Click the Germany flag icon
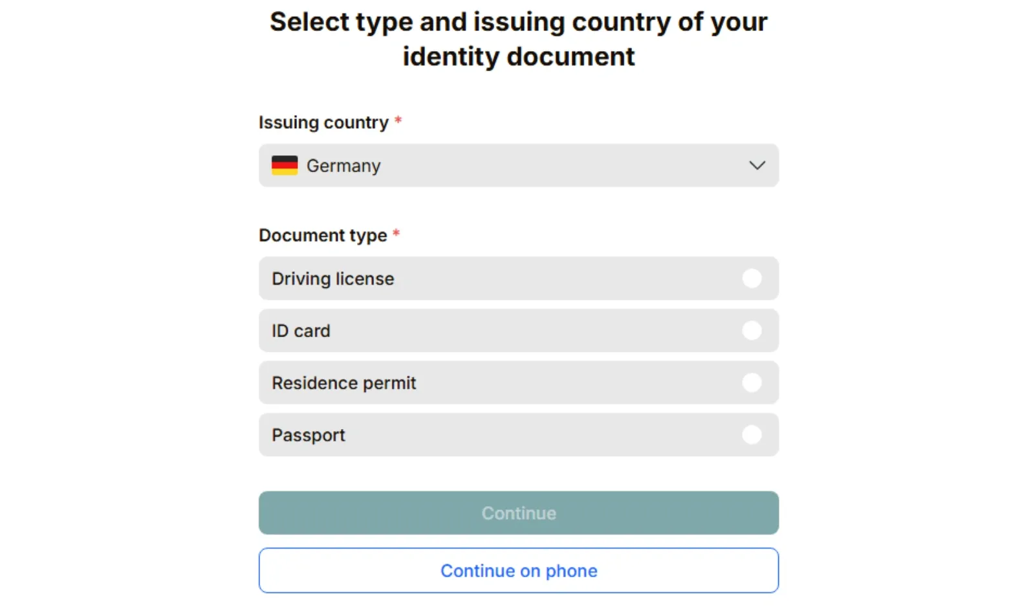This screenshot has height=607, width=1011. 285,166
